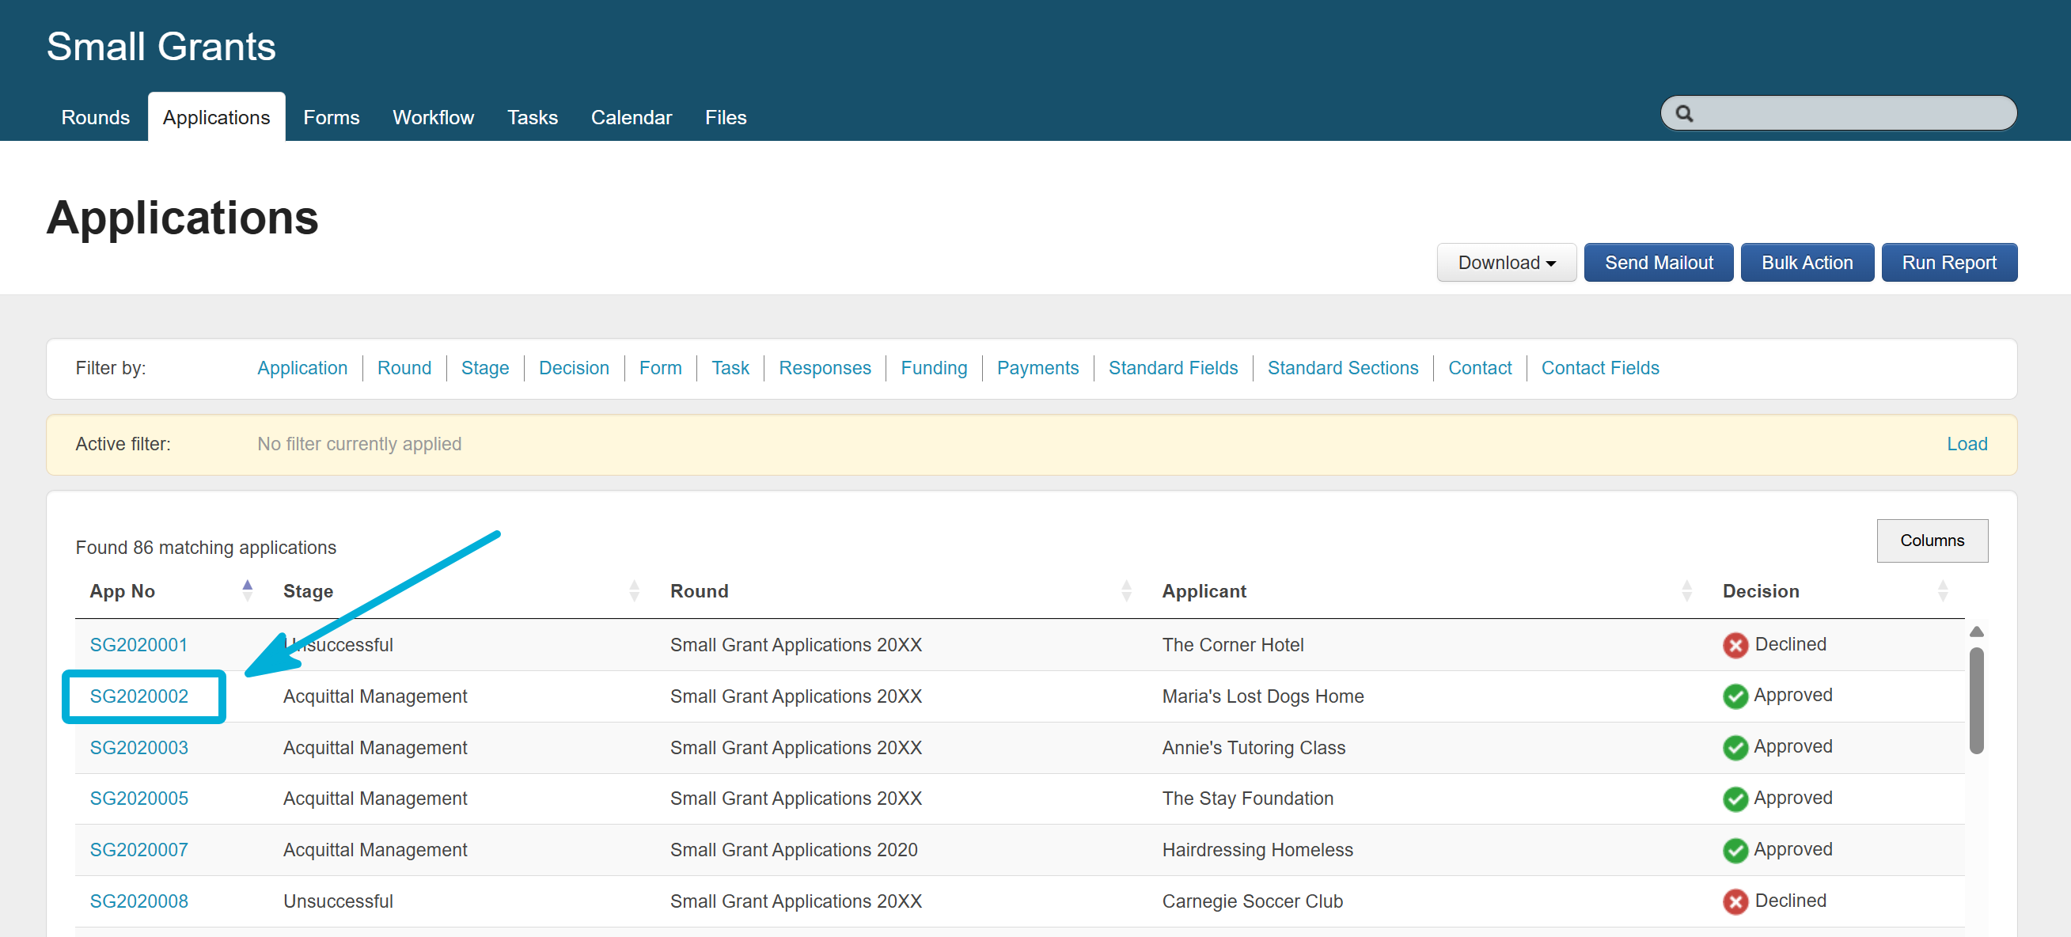Screen dimensions: 2071x937
Task: Filter by Stage
Action: pos(485,368)
